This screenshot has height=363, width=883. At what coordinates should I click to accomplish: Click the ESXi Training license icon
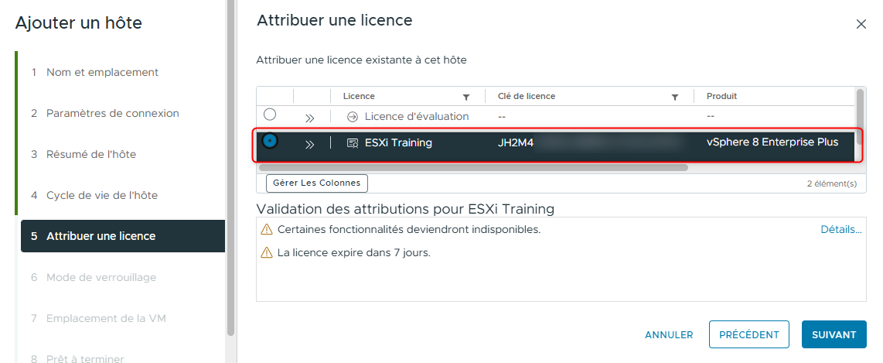(x=353, y=143)
